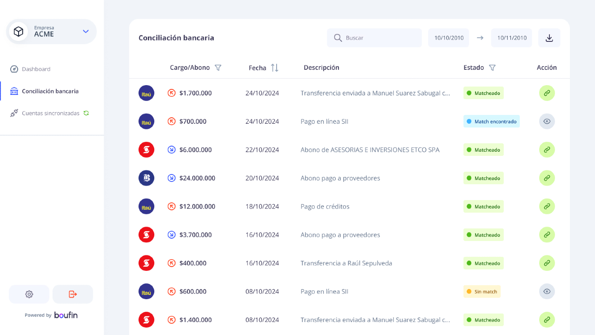The height and width of the screenshot is (335, 595).
Task: Show the Sin match transaction with the eye icon
Action: click(x=547, y=291)
